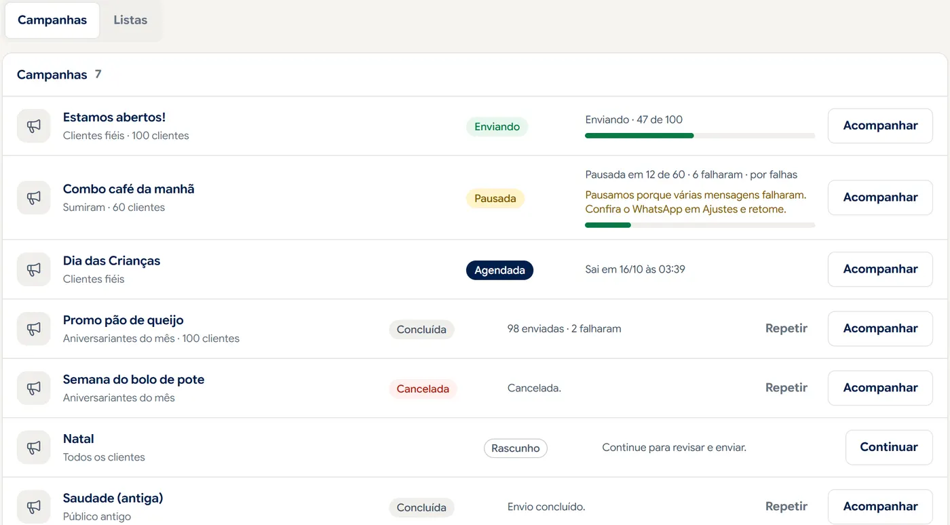The width and height of the screenshot is (950, 525).
Task: Continue the Natal draft campaign
Action: 889,447
